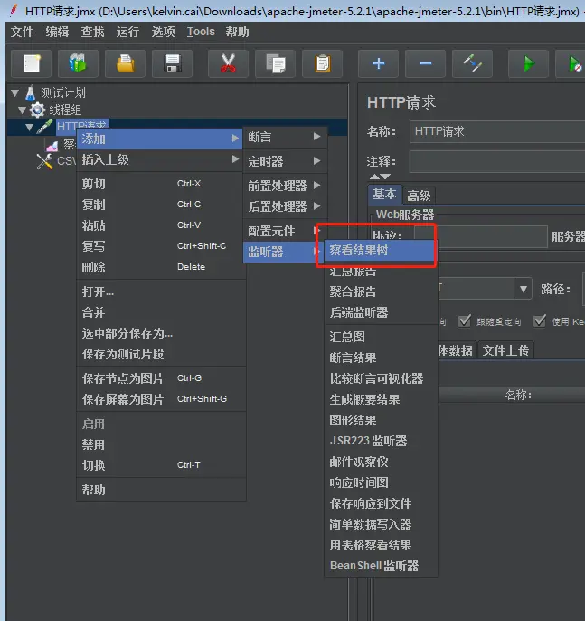Select 聚合报告 from listener submenu
Viewport: 585px width, 621px height.
[381, 291]
